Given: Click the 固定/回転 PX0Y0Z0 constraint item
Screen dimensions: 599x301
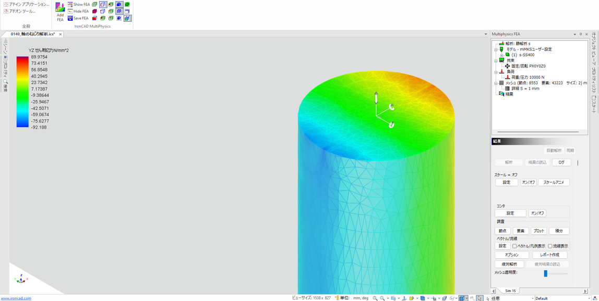Looking at the screenshot, I should pyautogui.click(x=528, y=66).
